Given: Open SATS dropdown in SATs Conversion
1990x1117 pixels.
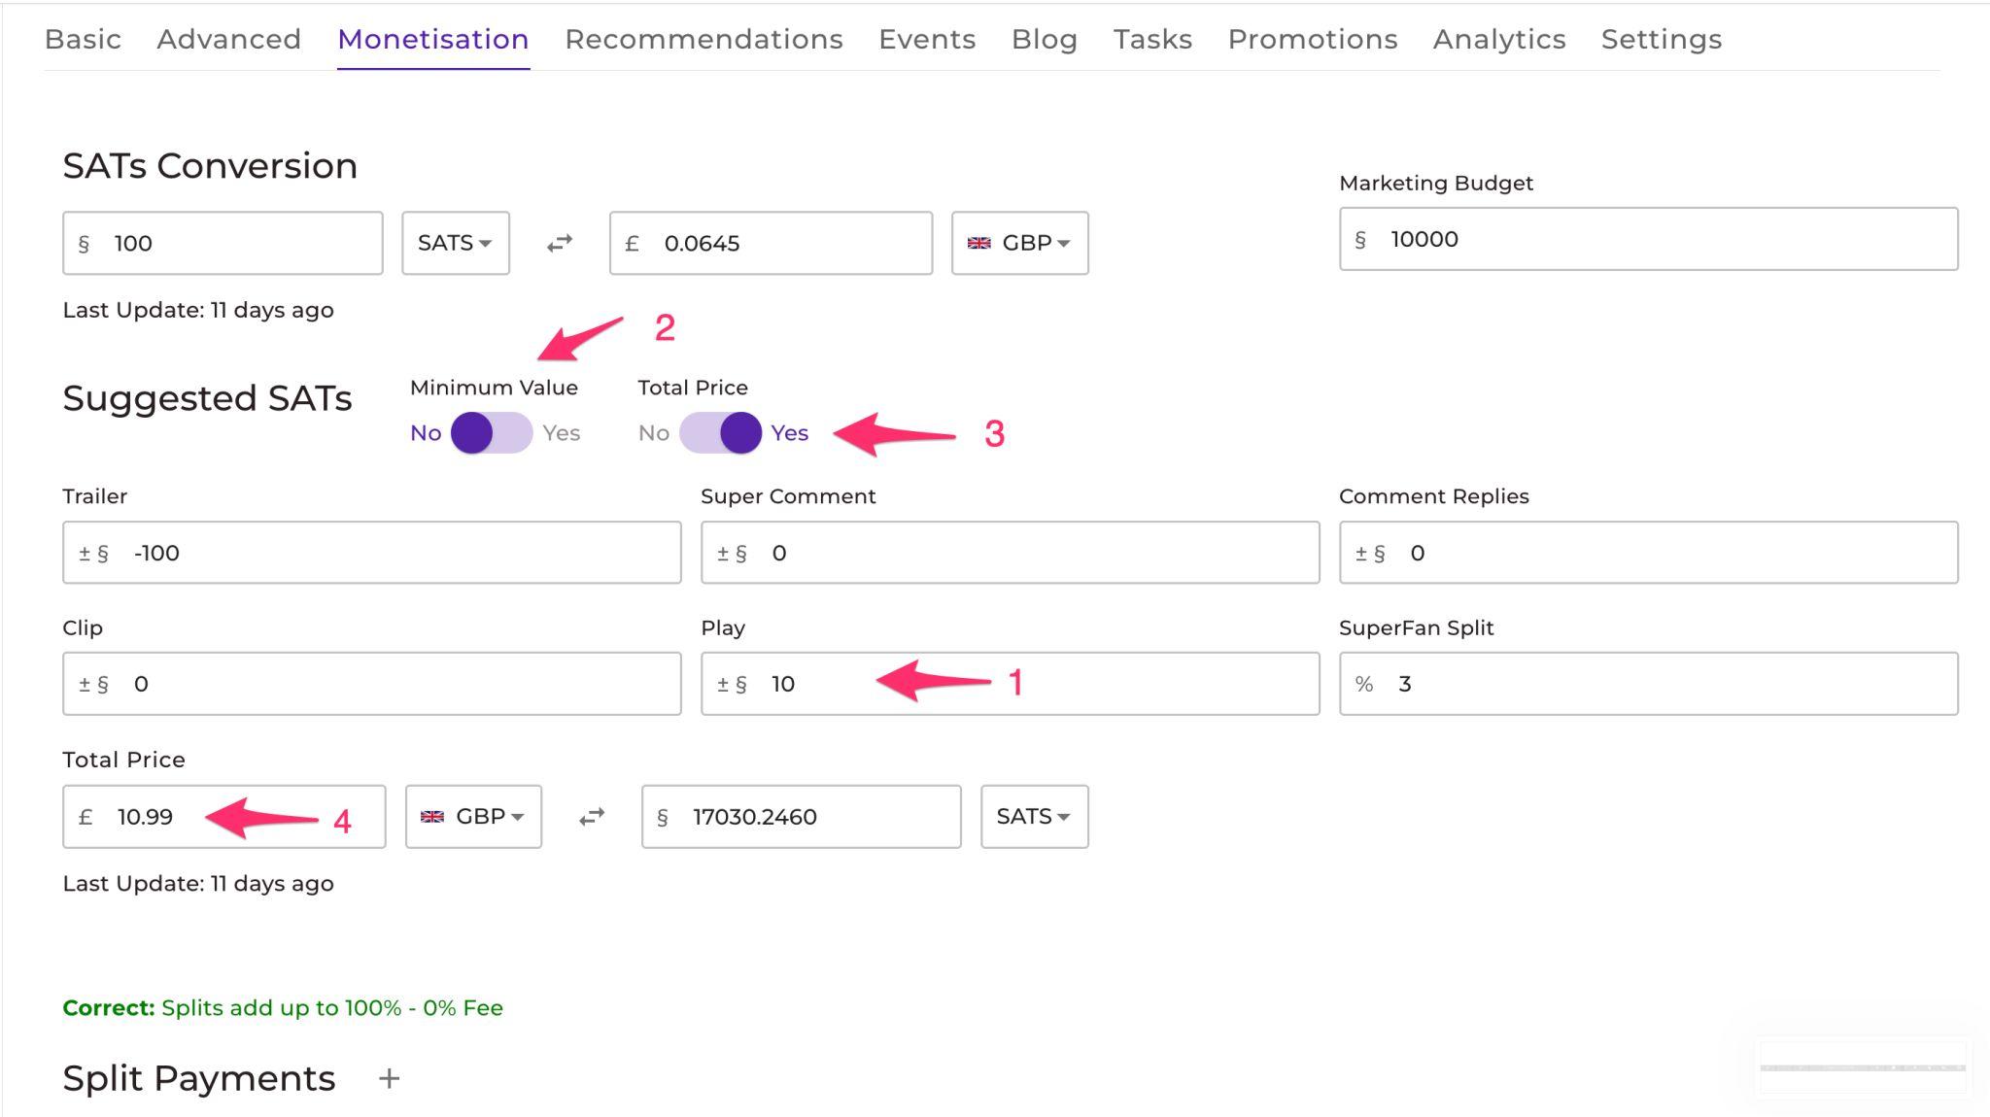Looking at the screenshot, I should (455, 243).
